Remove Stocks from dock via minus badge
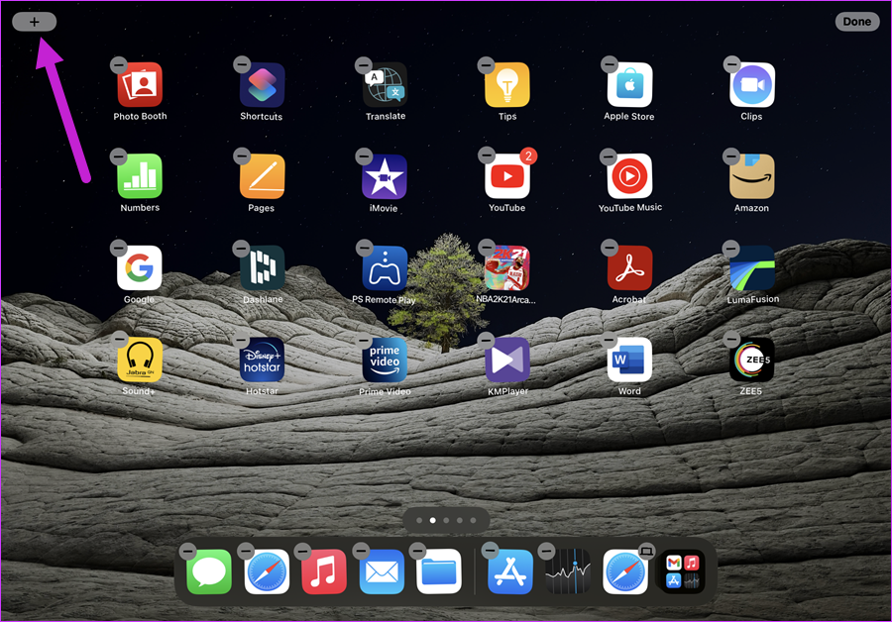The height and width of the screenshot is (622, 892). tap(546, 551)
